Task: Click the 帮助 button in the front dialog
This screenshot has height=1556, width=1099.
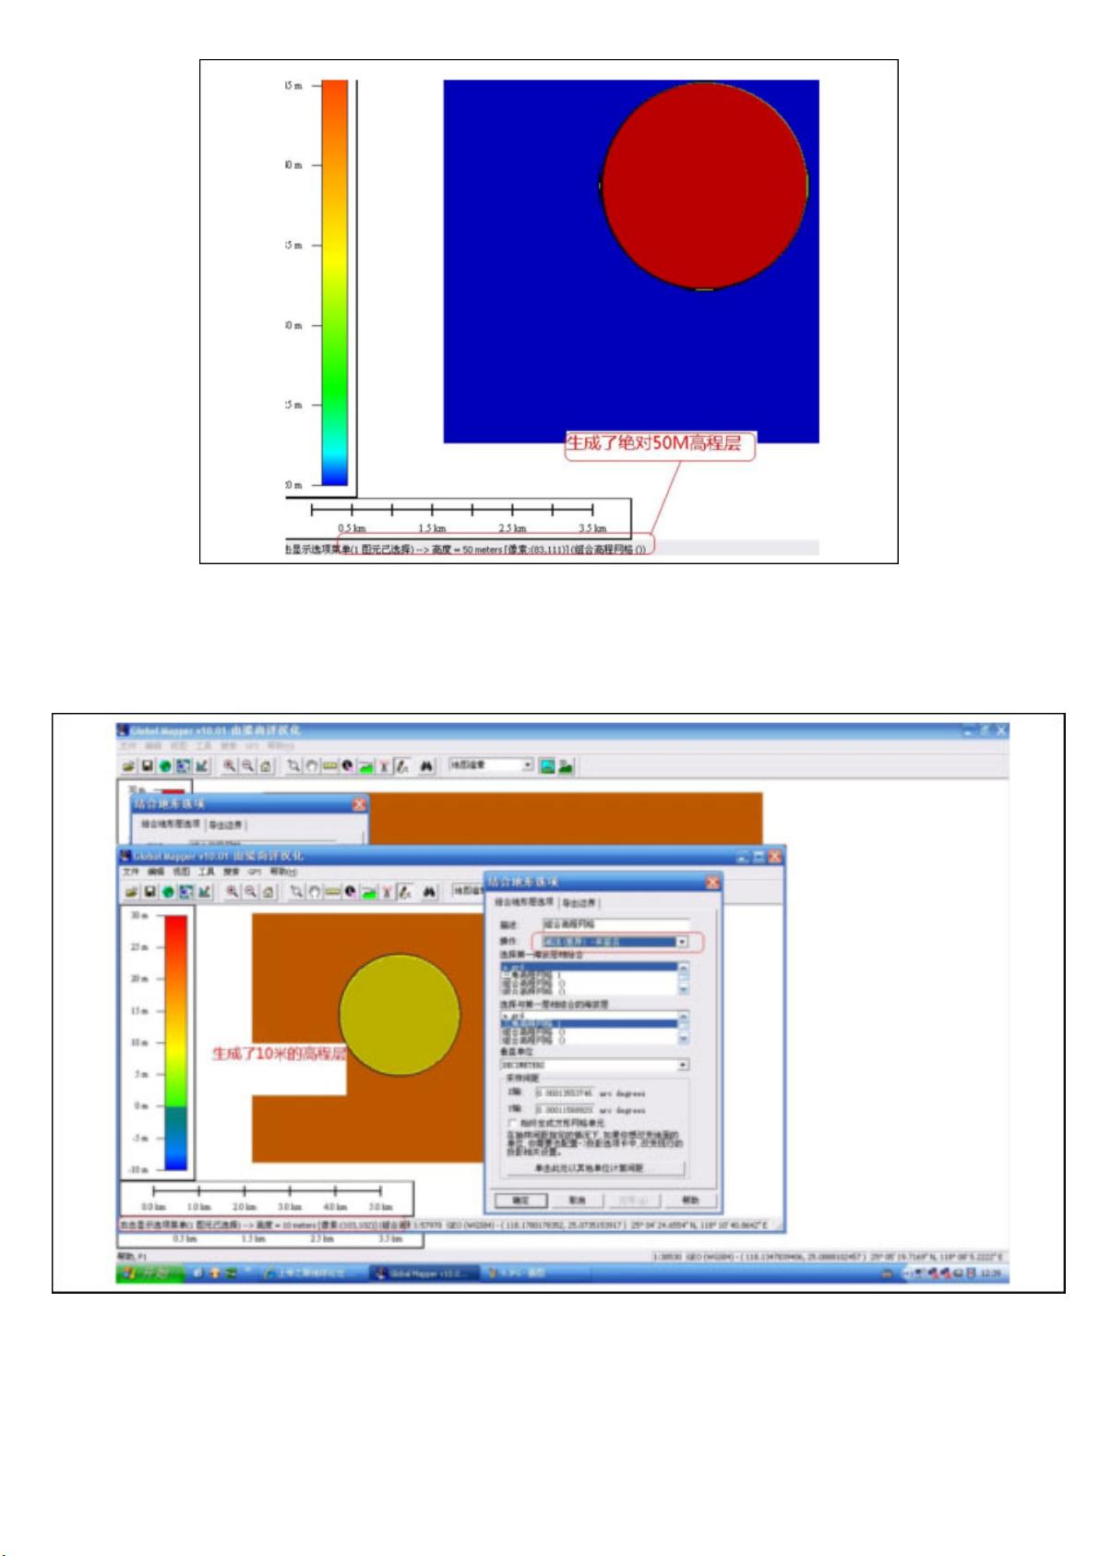Action: point(690,1200)
